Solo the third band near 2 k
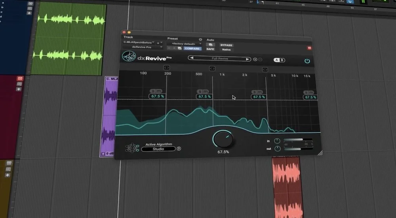The image size is (396, 218). tap(255, 92)
